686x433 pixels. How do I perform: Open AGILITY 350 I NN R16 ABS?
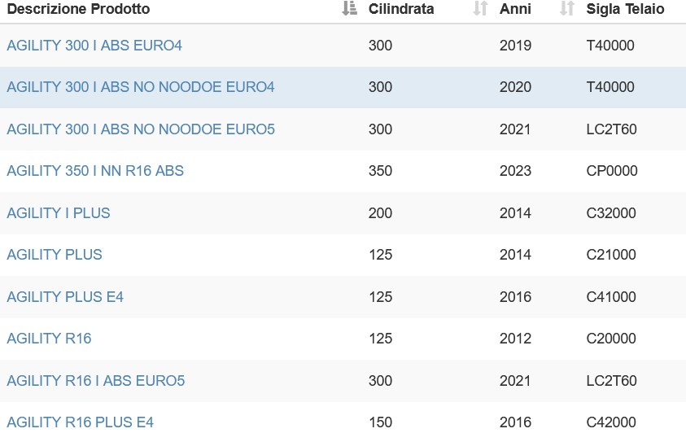tap(95, 171)
